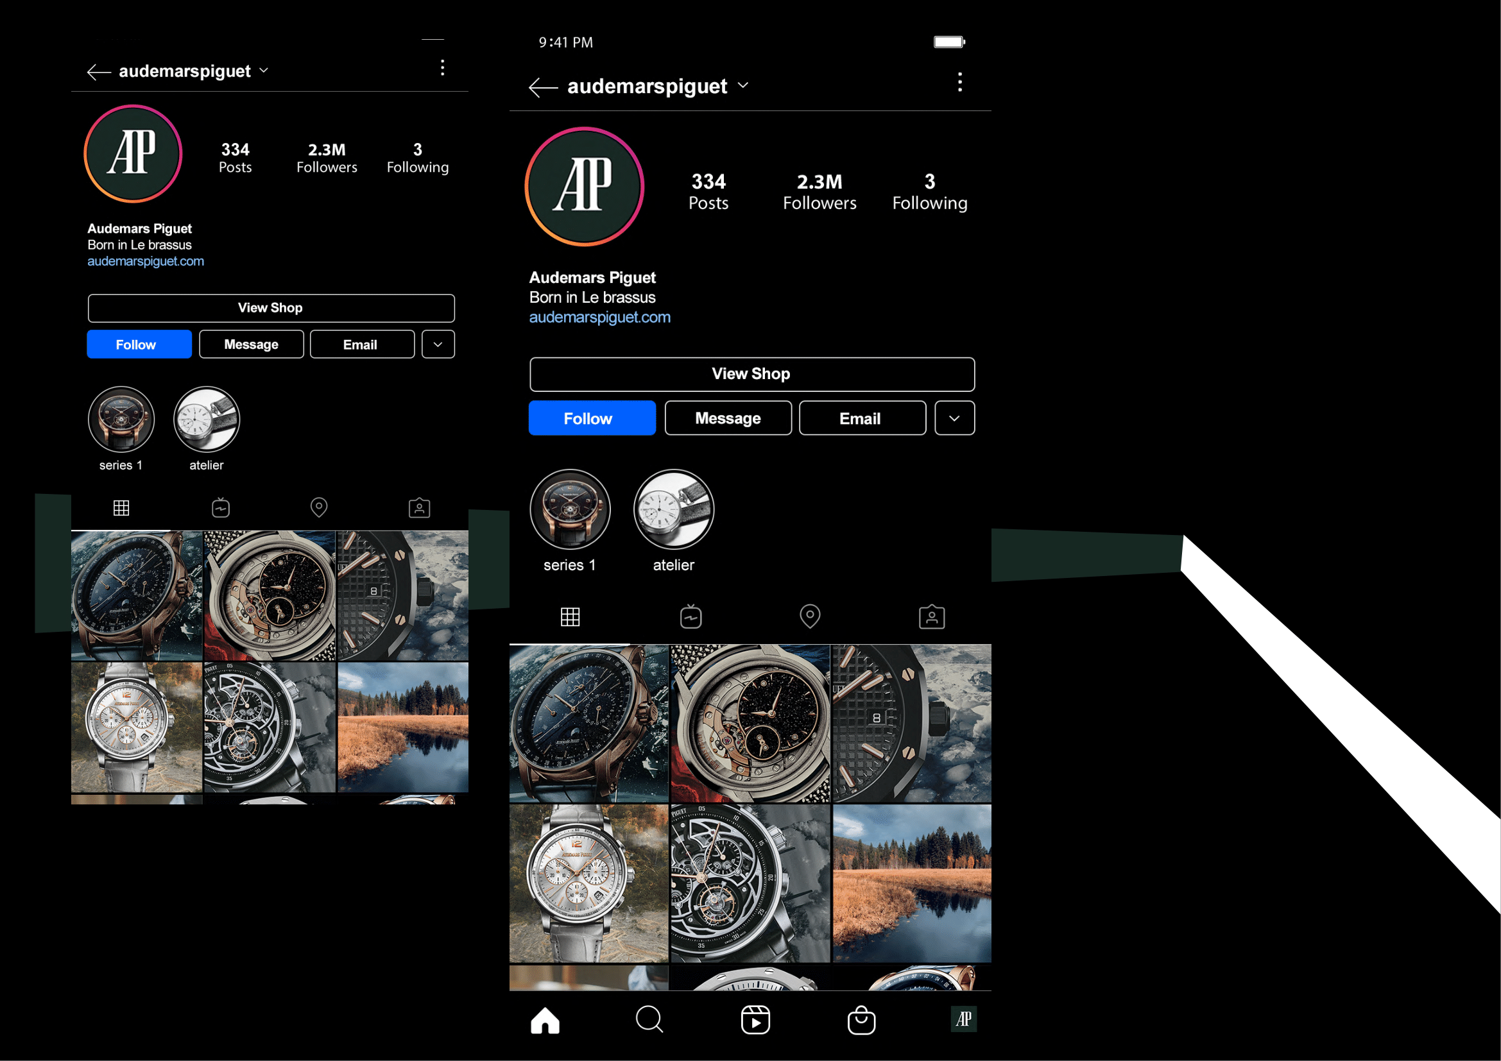This screenshot has height=1061, width=1501.
Task: Click Message button in right profile
Action: [x=728, y=418]
